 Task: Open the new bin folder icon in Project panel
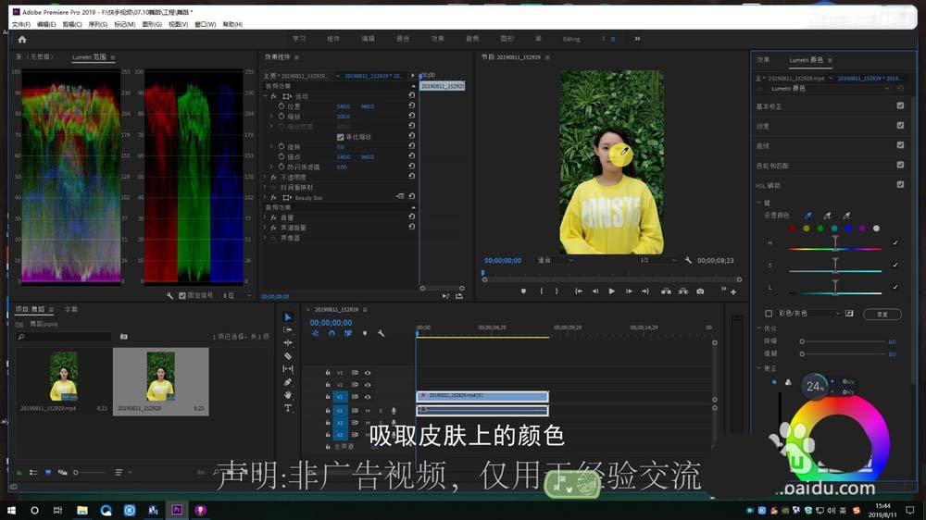[x=124, y=337]
